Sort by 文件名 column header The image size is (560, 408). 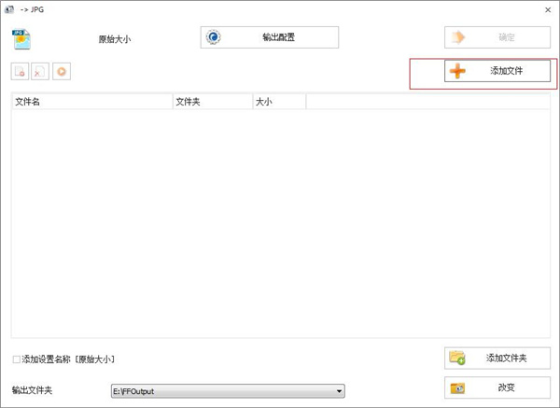click(x=91, y=102)
